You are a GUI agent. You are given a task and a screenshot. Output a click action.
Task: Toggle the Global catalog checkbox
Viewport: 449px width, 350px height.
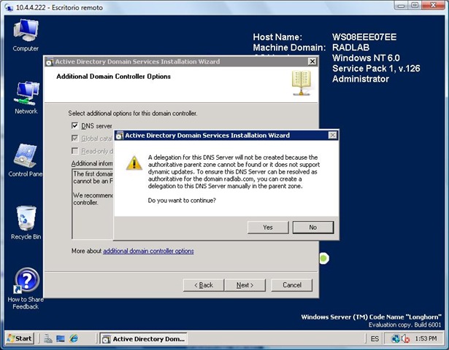click(x=74, y=138)
